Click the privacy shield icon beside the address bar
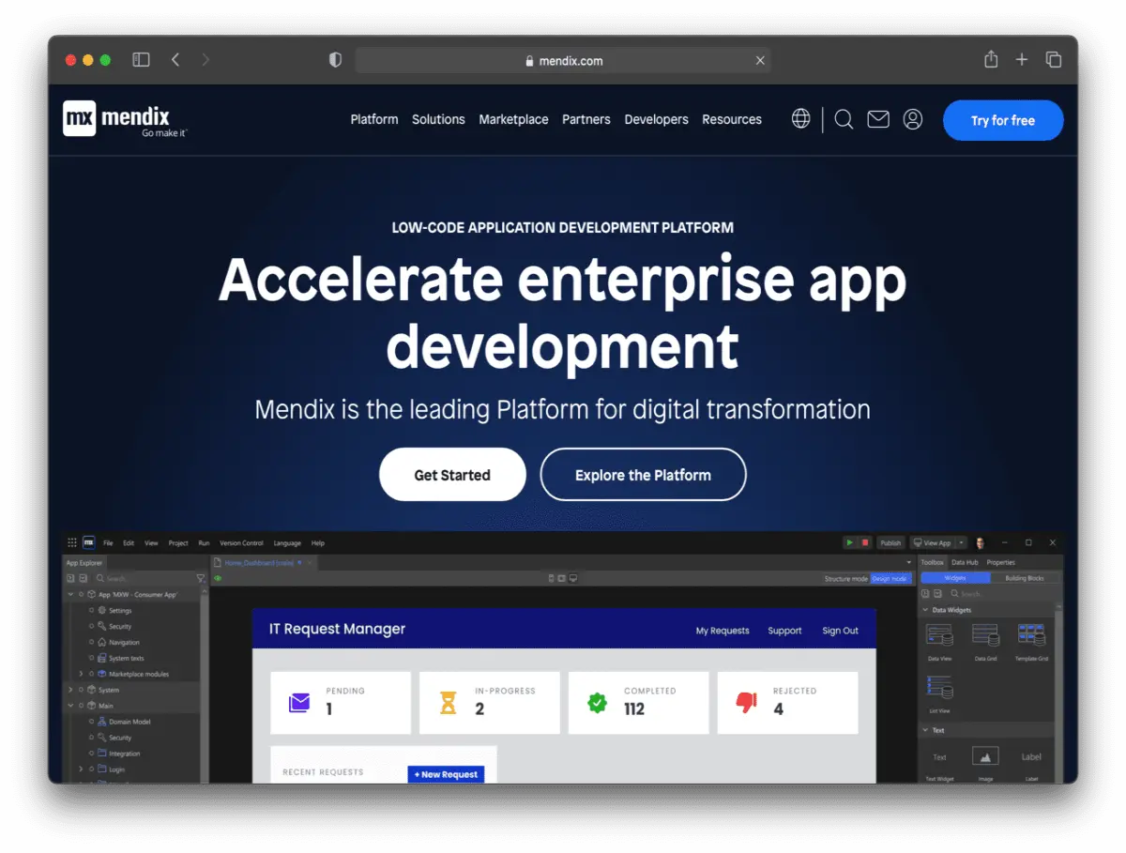 pyautogui.click(x=335, y=60)
